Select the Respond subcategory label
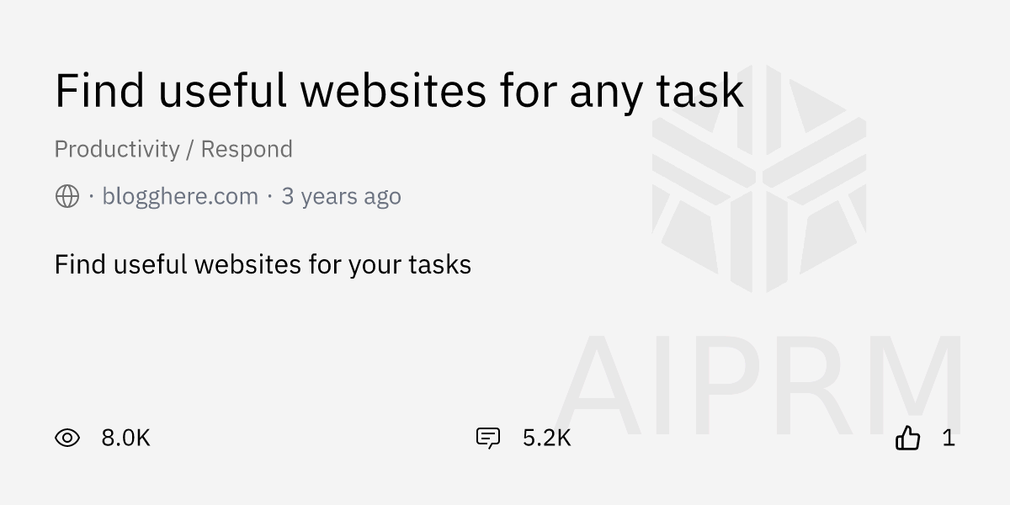 (247, 150)
